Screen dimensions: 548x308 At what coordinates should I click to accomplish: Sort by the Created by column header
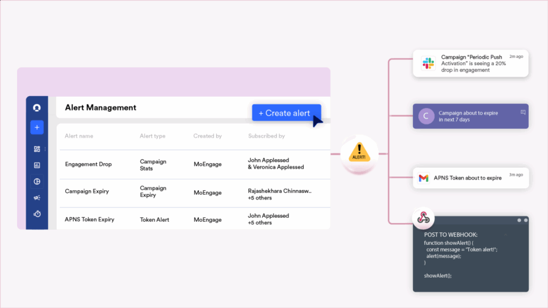pyautogui.click(x=207, y=136)
